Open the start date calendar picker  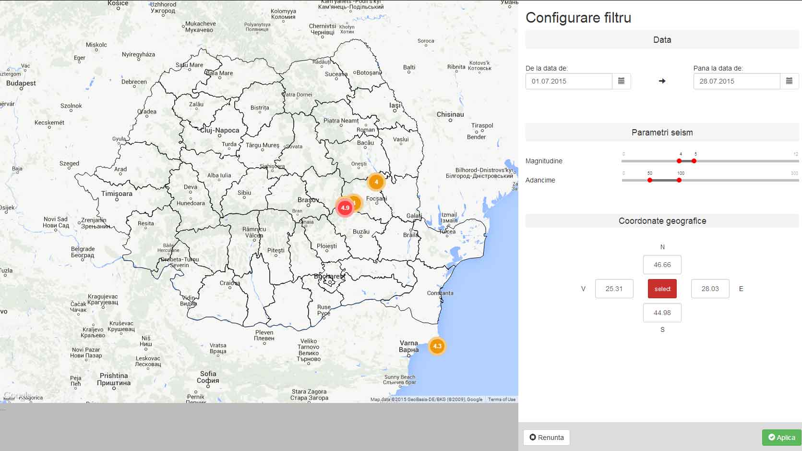[x=621, y=81]
